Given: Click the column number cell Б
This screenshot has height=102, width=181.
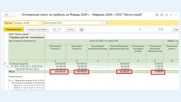Looking at the screenshot, I should pos(77,61).
